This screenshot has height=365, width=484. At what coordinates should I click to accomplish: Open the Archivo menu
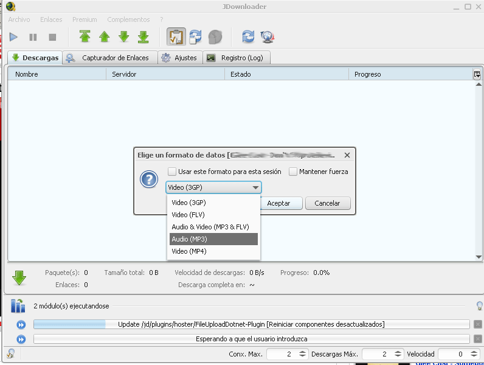tap(19, 19)
